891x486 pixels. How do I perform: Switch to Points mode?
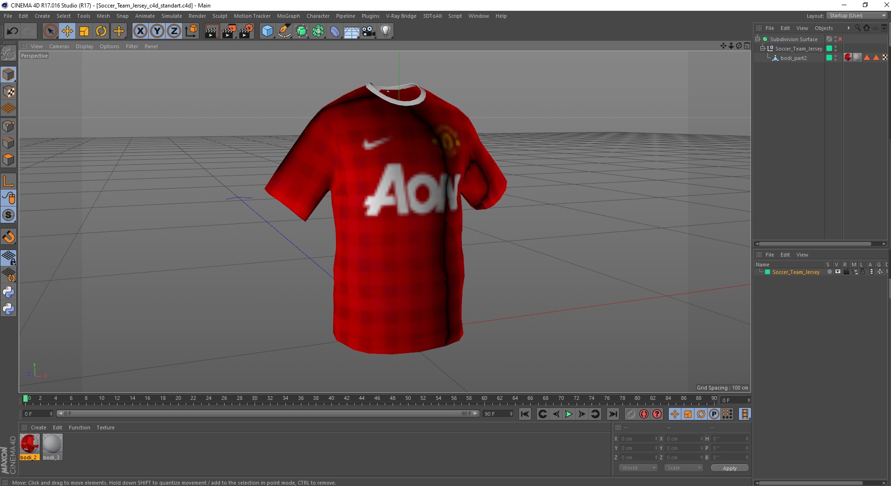click(x=8, y=126)
